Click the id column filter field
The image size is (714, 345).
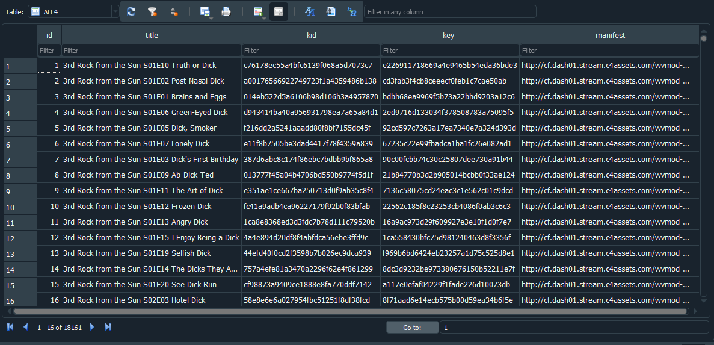[x=49, y=50]
